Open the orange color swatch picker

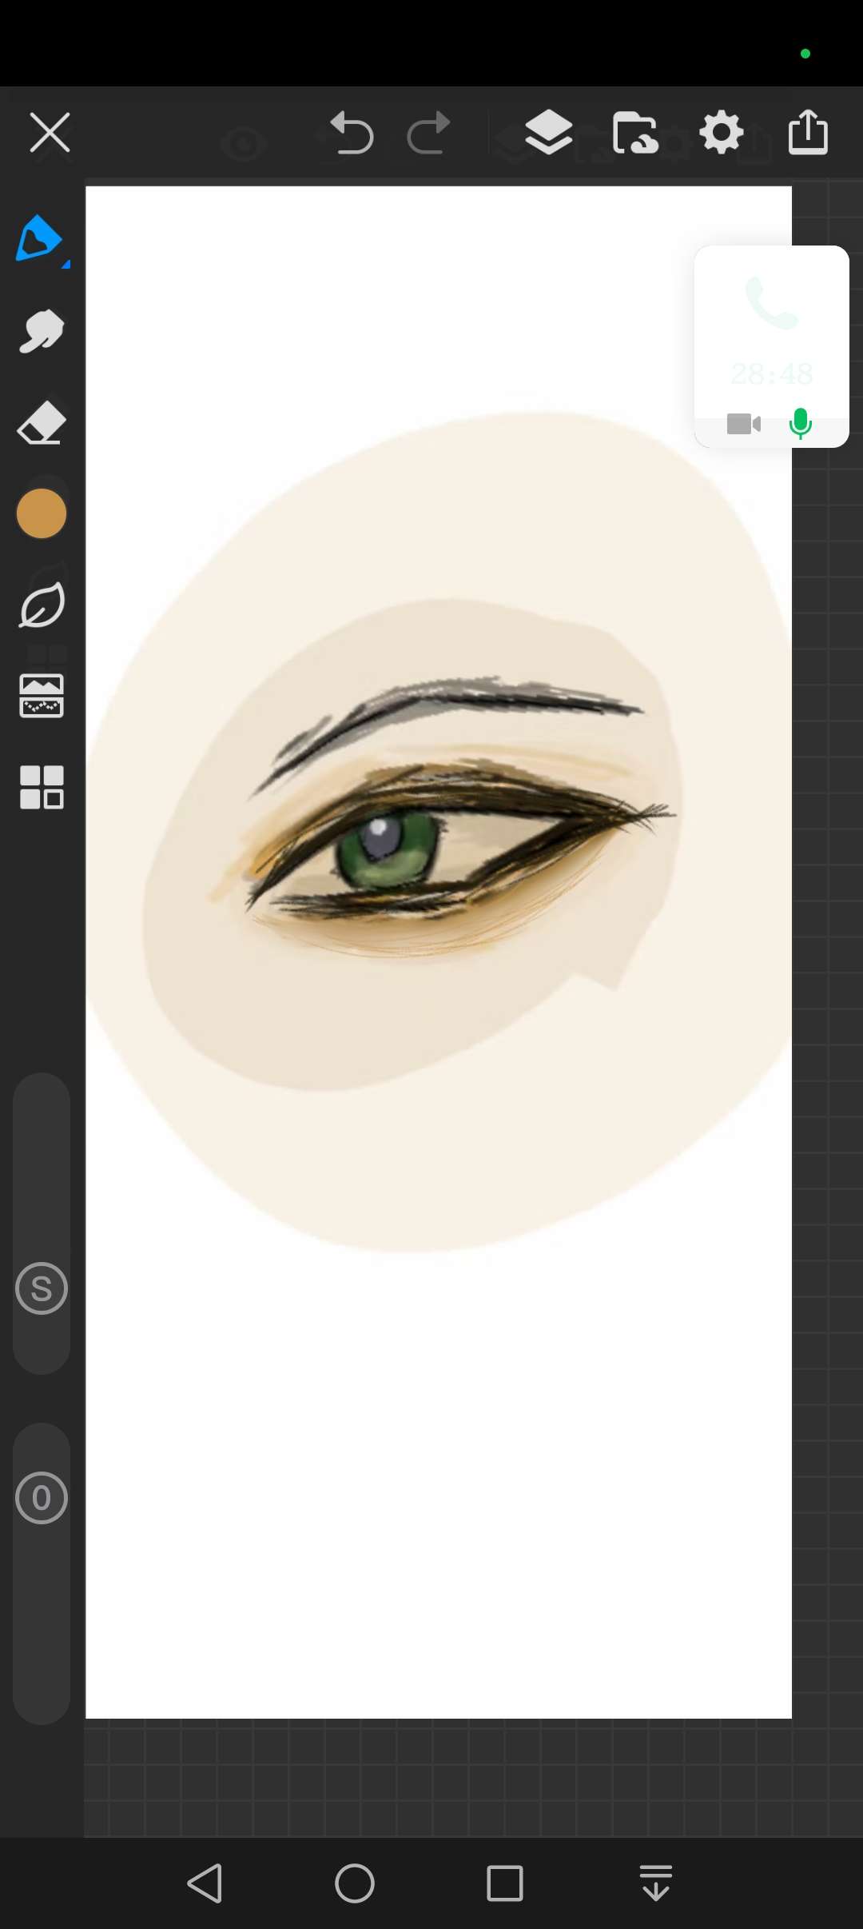pyautogui.click(x=42, y=513)
